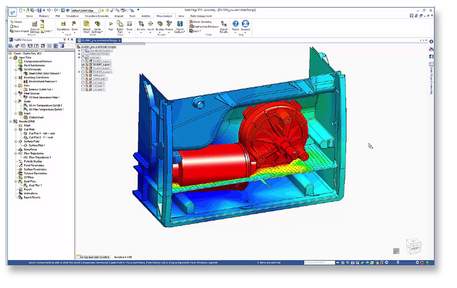Screen dimensions: 457x288
Task: Toggle checkbox for Reference Planes
Action: point(83,54)
